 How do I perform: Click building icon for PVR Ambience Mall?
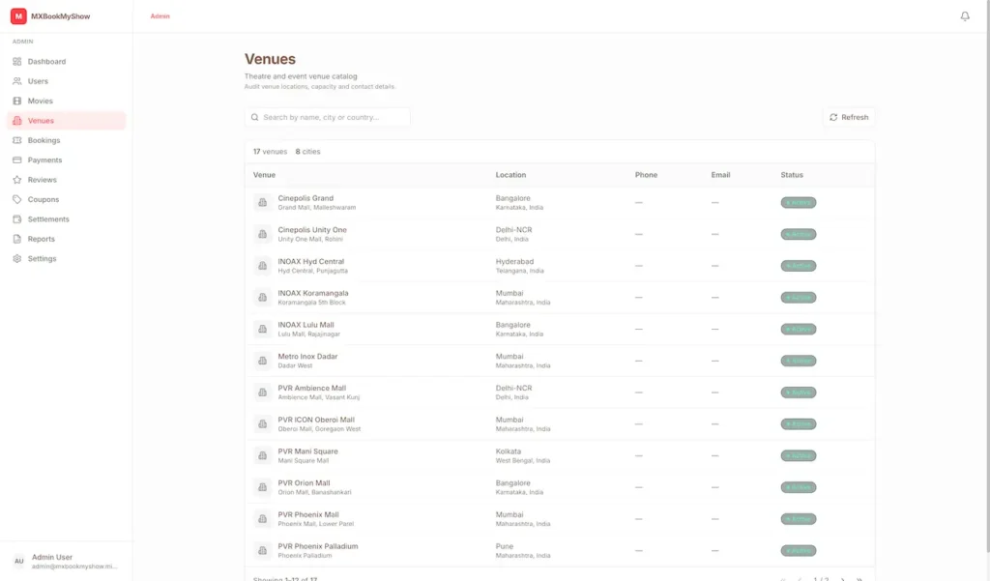[x=262, y=392]
